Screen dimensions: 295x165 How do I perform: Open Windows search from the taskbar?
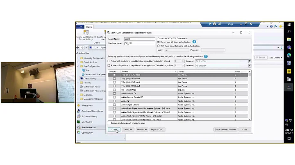pyautogui.click(x=289, y=32)
